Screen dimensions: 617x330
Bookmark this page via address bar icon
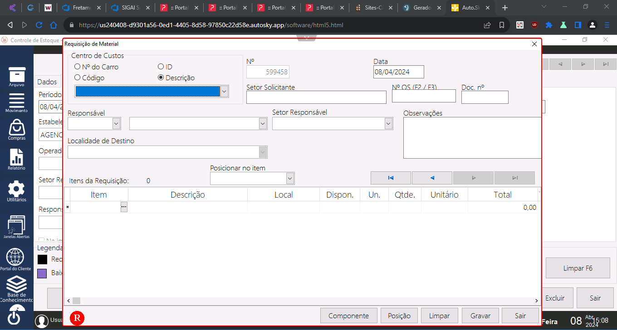pos(502,25)
